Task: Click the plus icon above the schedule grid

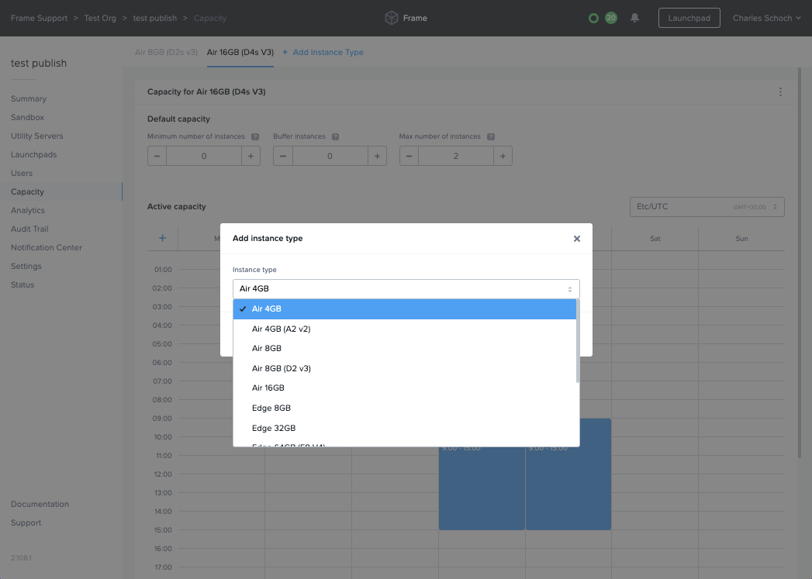Action: (x=161, y=238)
